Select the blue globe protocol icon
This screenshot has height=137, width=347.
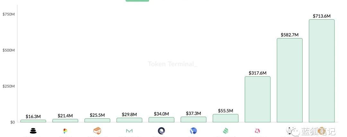pyautogui.click(x=193, y=131)
